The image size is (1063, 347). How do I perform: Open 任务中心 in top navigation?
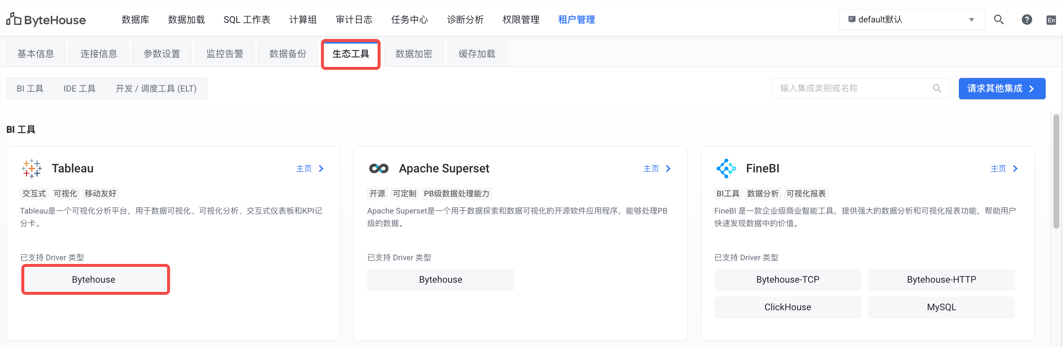[410, 19]
